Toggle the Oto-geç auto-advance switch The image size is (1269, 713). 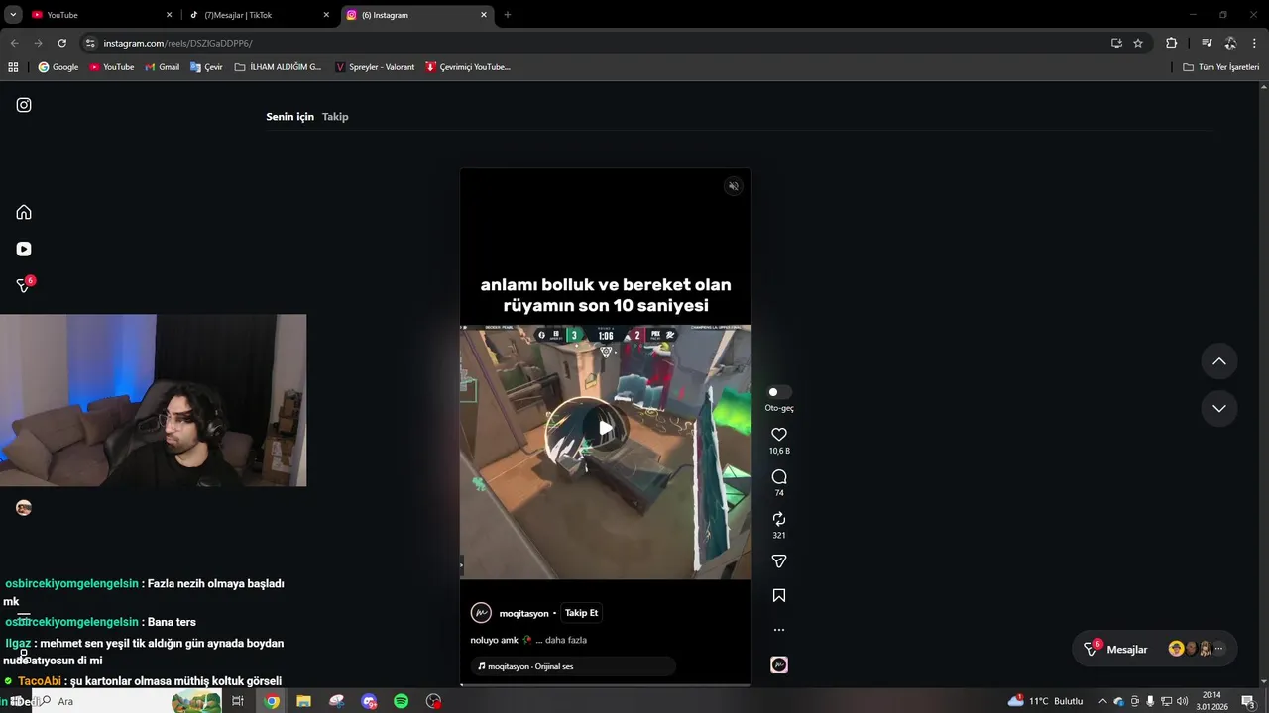[x=779, y=392]
